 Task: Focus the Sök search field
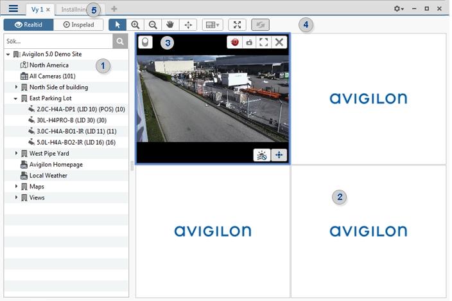[x=58, y=41]
